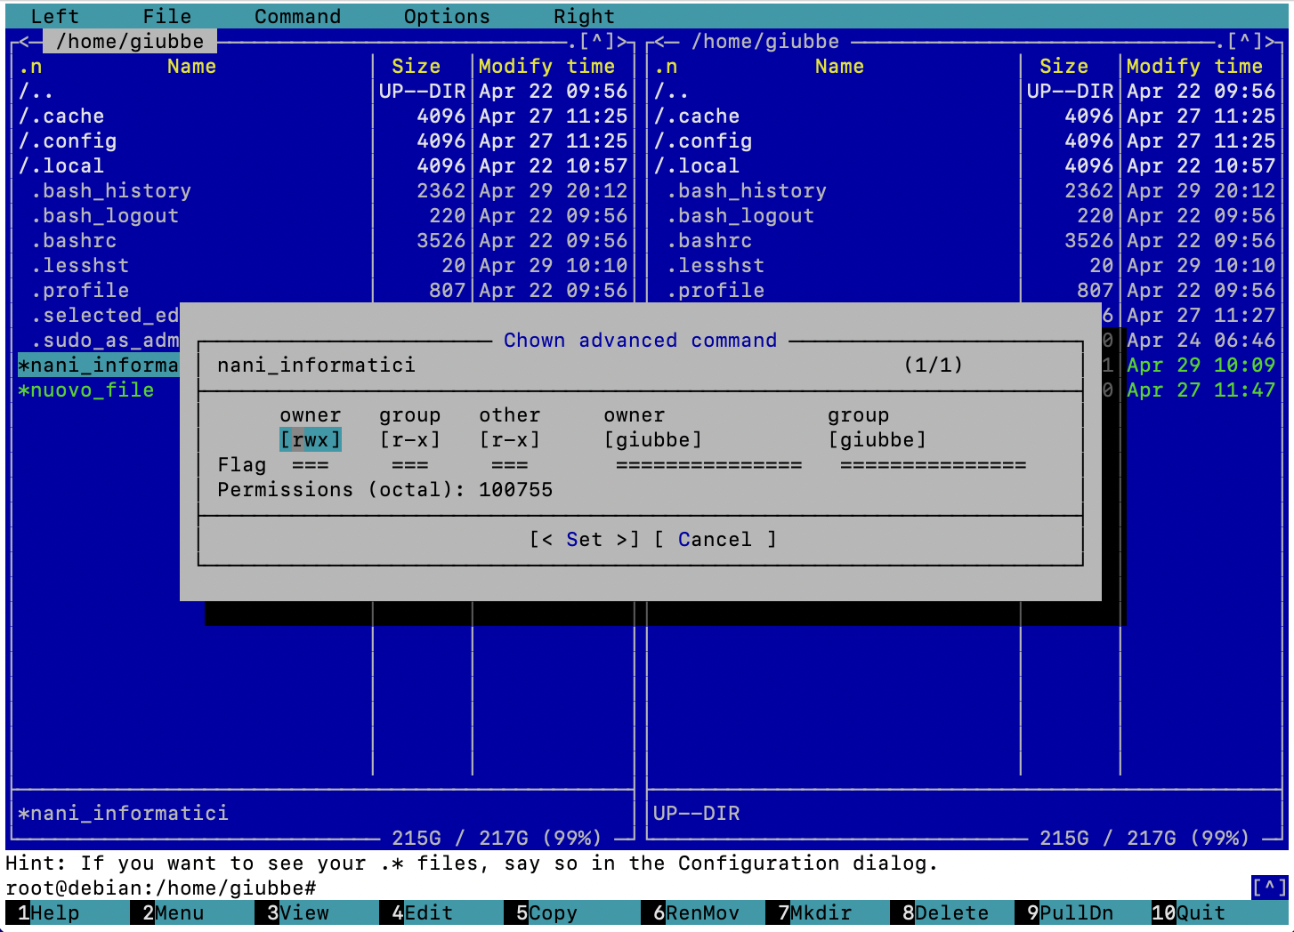Change group name field [giubbe]
Image resolution: width=1294 pixels, height=932 pixels.
pos(877,439)
